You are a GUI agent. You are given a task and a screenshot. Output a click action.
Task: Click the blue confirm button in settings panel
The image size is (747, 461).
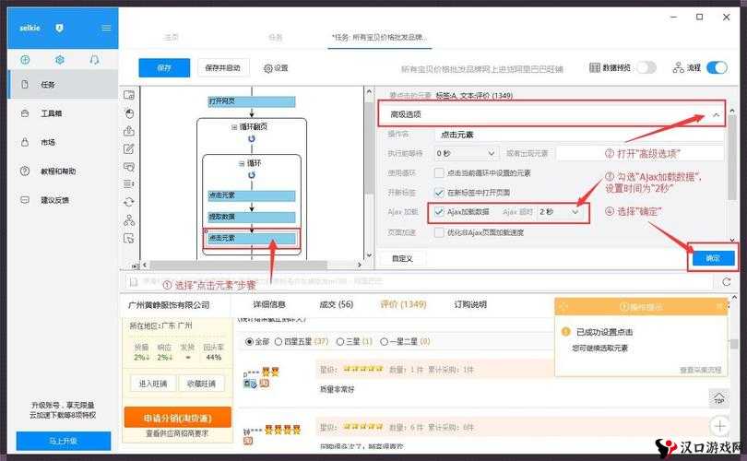click(x=713, y=258)
